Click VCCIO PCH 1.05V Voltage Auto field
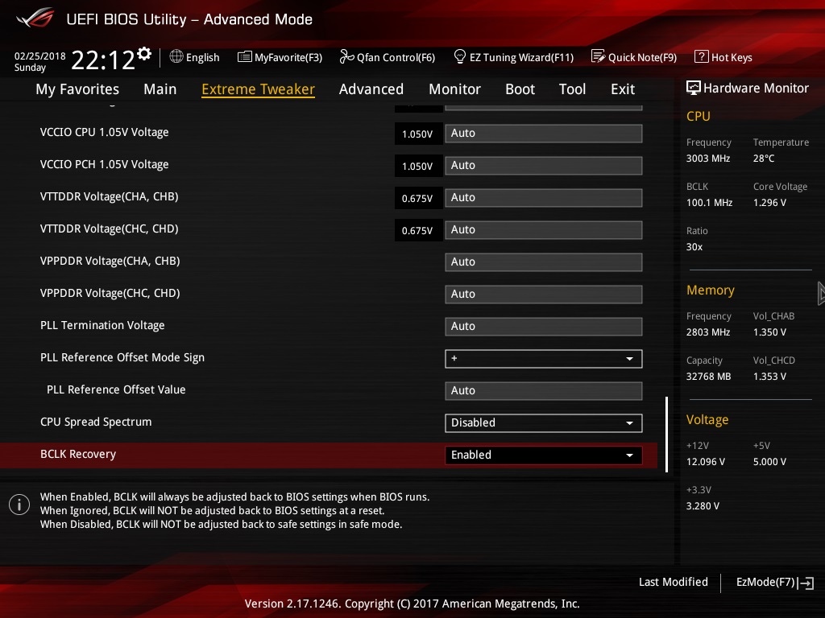Viewport: 825px width, 618px height. point(544,166)
